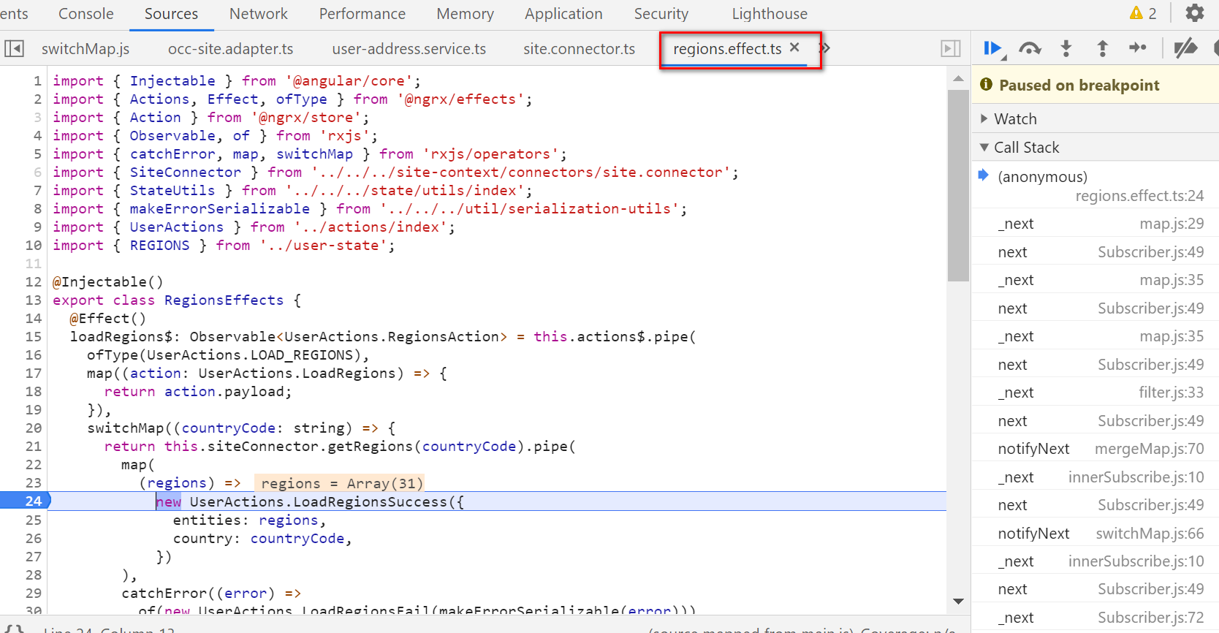Select notifyNext mergeMap.js:70 frame
This screenshot has height=633, width=1219.
[1095, 449]
